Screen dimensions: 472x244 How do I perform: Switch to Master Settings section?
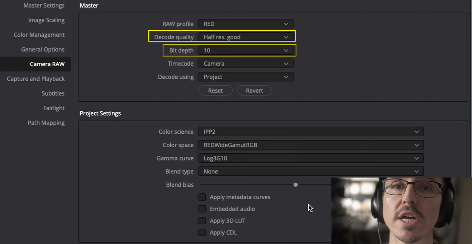(x=44, y=6)
